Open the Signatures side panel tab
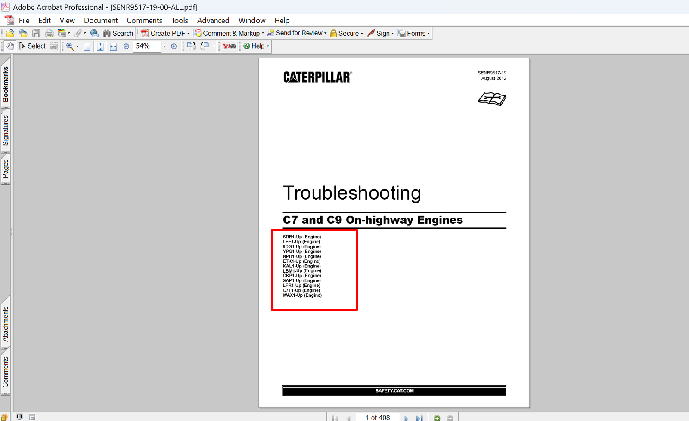 [6, 130]
